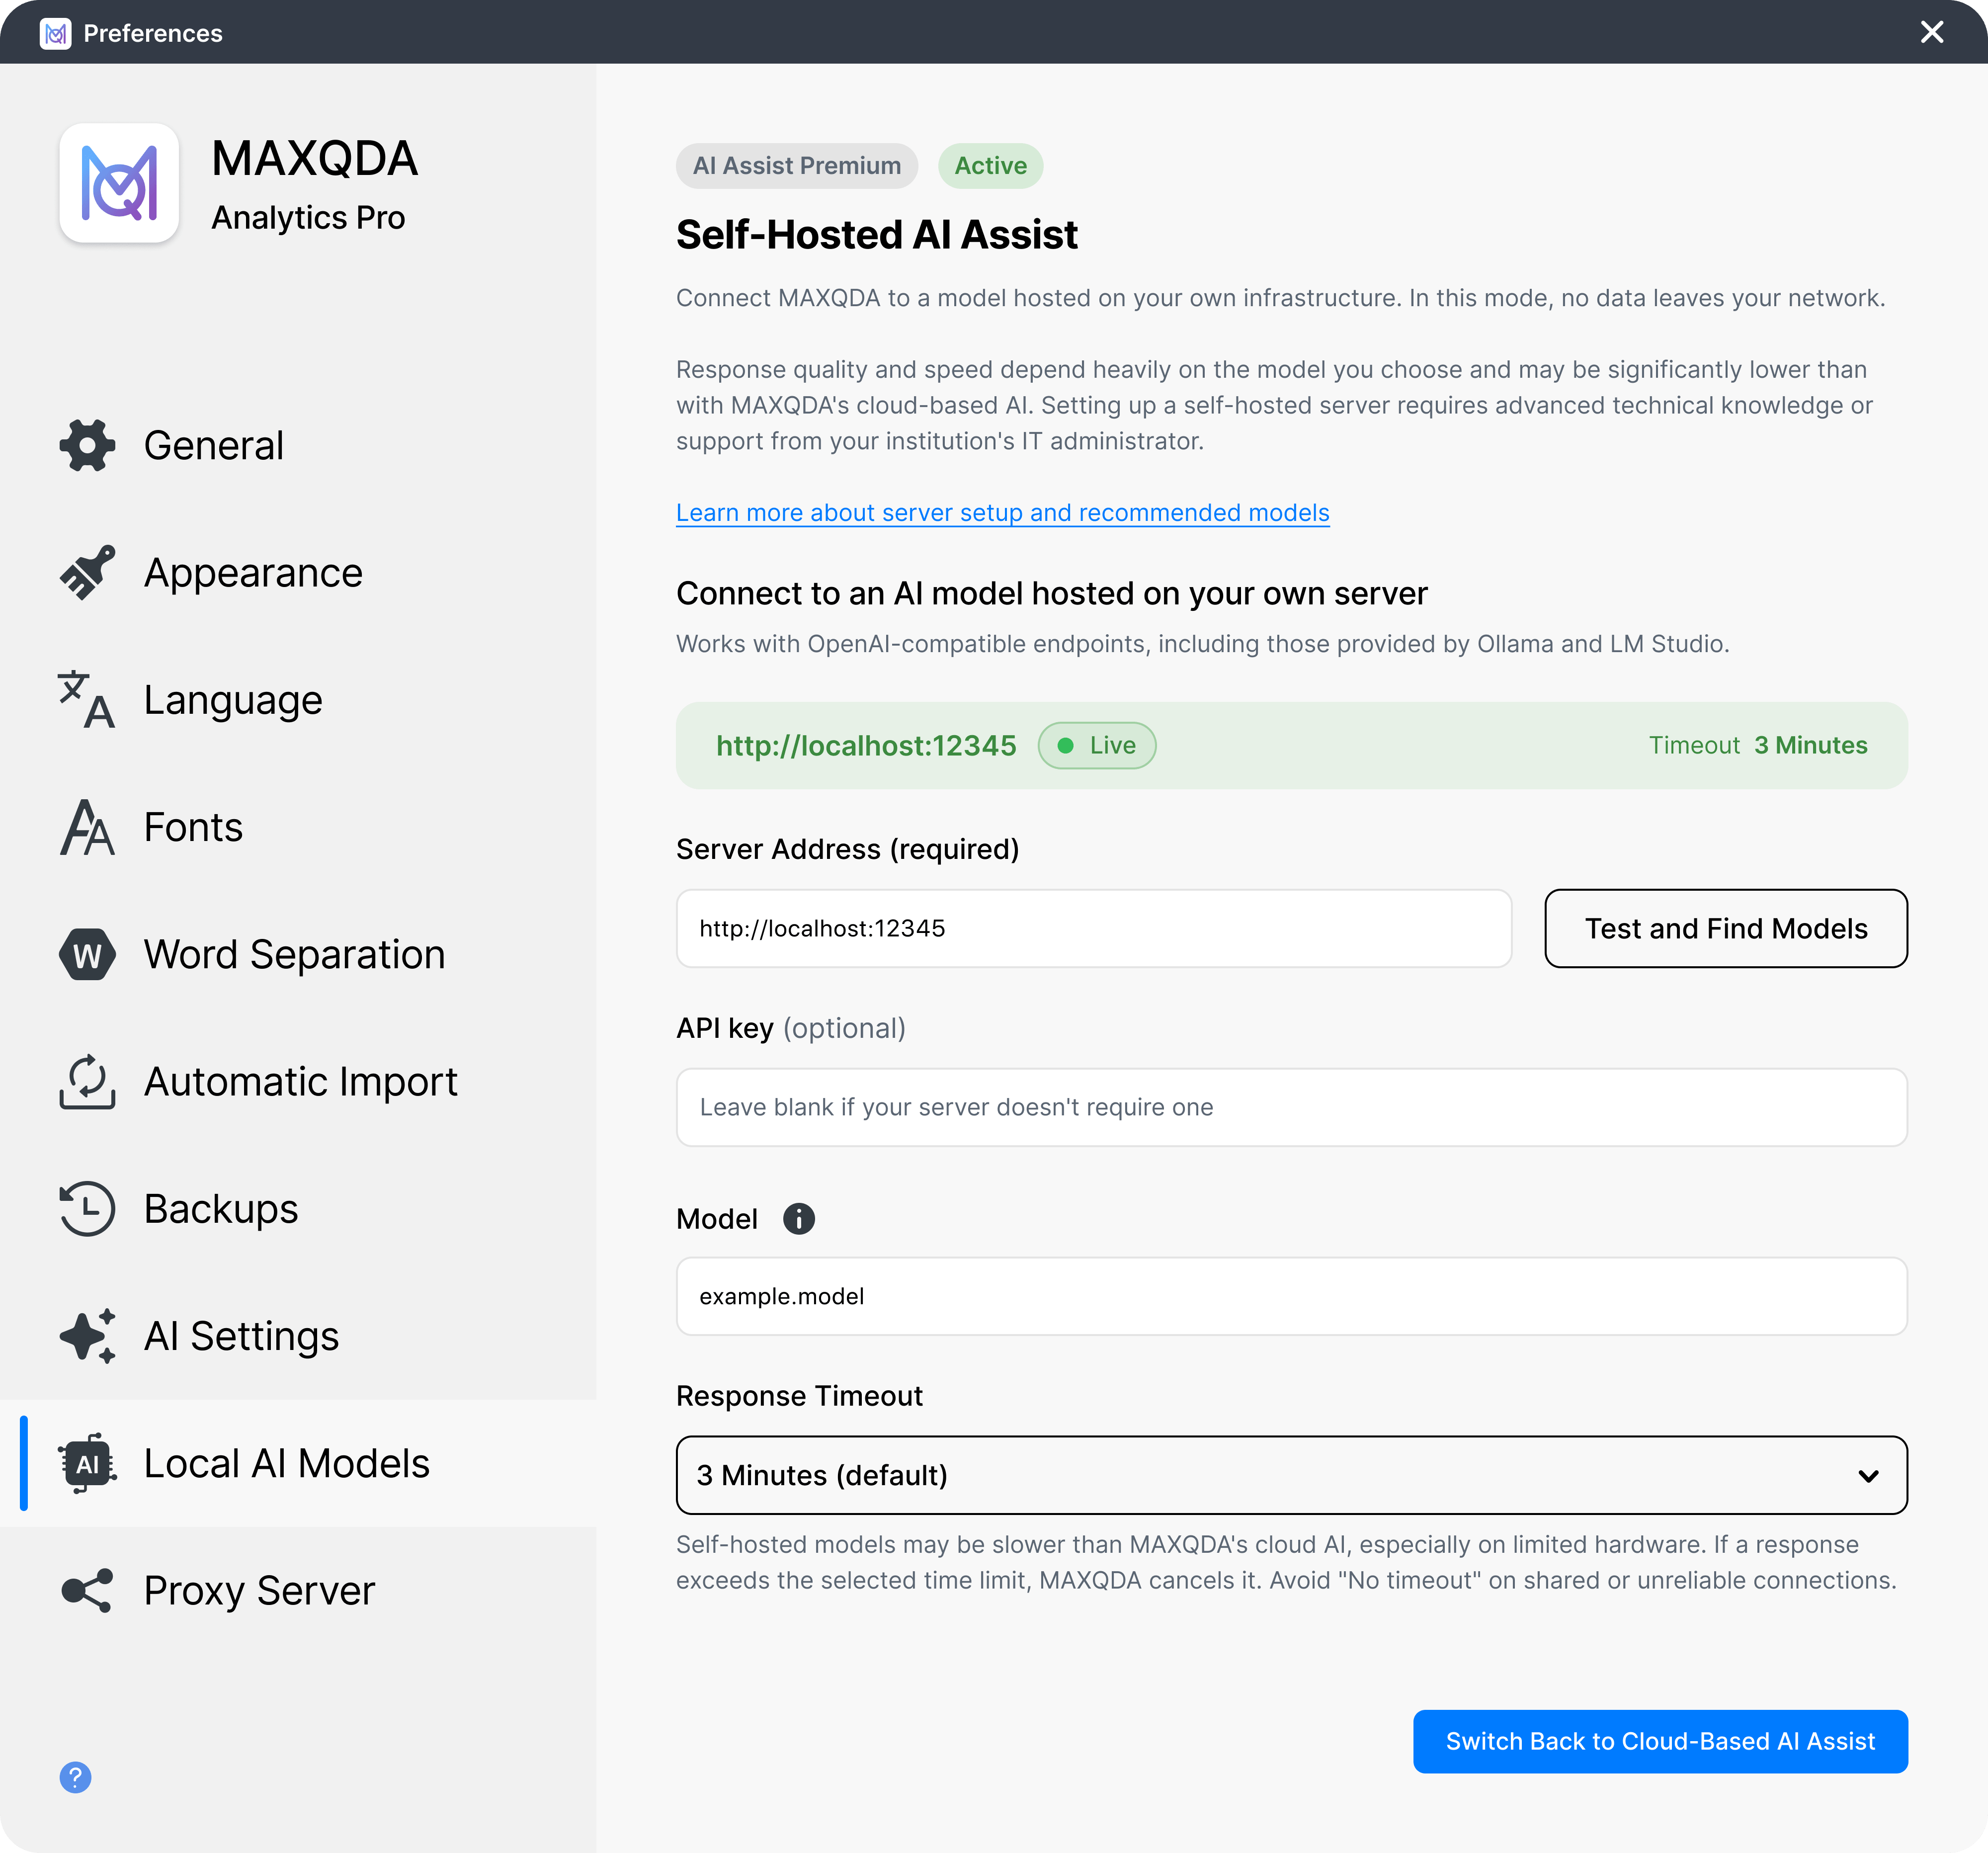Open the Automatic Import section
1988x1853 pixels.
(298, 1081)
